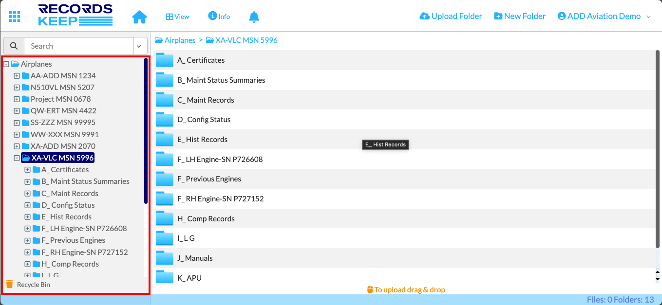
Task: Go to the Home icon
Action: (x=139, y=17)
